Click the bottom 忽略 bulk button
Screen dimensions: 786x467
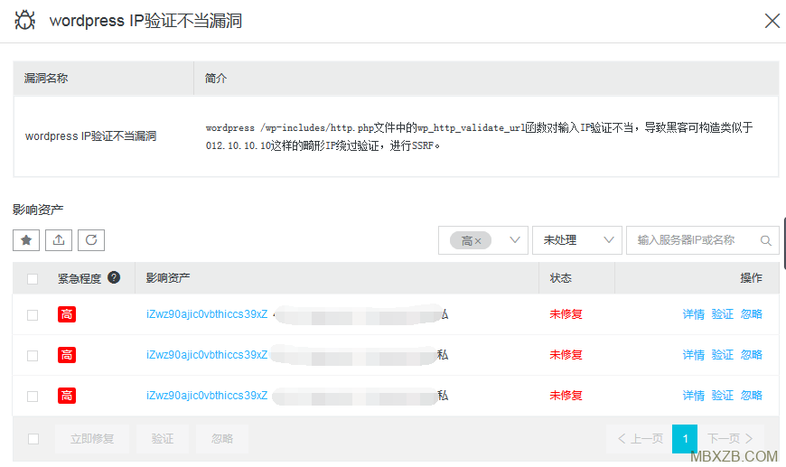pyautogui.click(x=222, y=439)
